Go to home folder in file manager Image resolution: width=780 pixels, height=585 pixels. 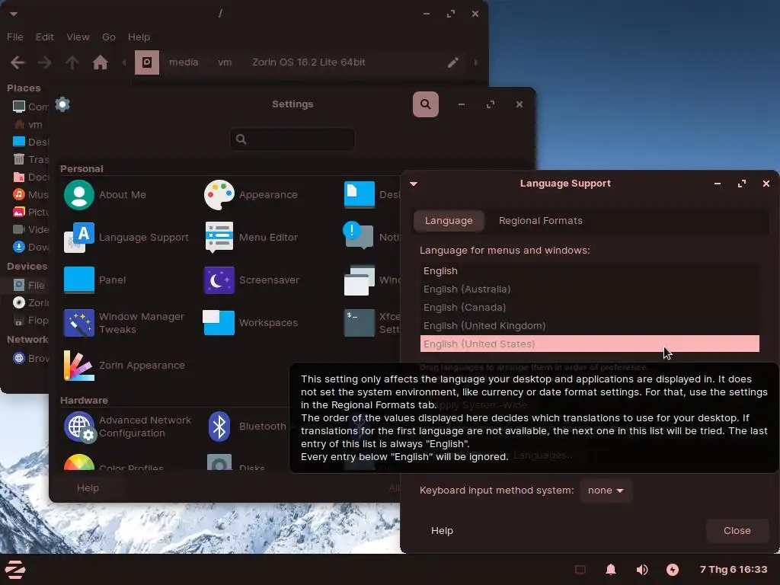[x=100, y=62]
